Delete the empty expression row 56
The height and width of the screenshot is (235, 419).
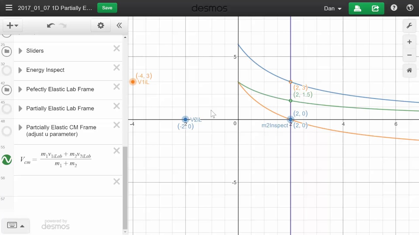(117, 181)
